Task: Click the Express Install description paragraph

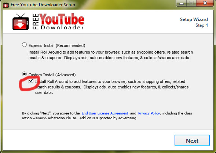Action: (x=111, y=55)
